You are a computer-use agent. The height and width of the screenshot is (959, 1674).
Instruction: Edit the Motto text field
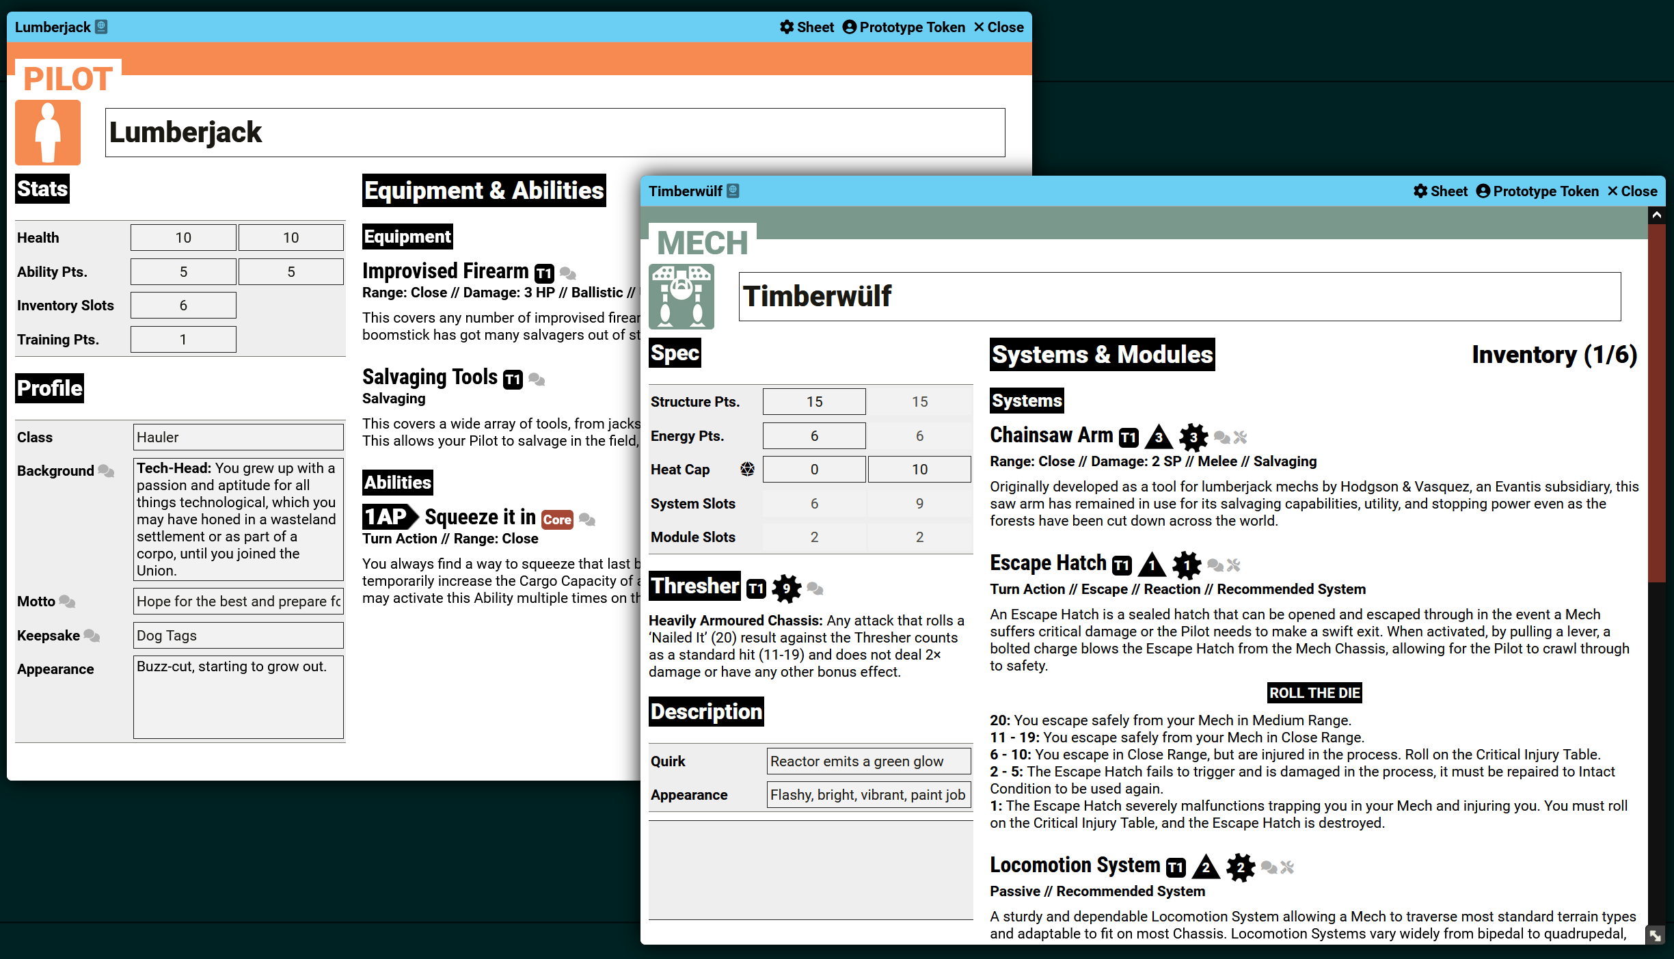pos(239,602)
